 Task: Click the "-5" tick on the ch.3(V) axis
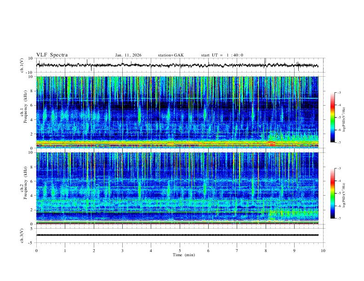pyautogui.click(x=31, y=243)
